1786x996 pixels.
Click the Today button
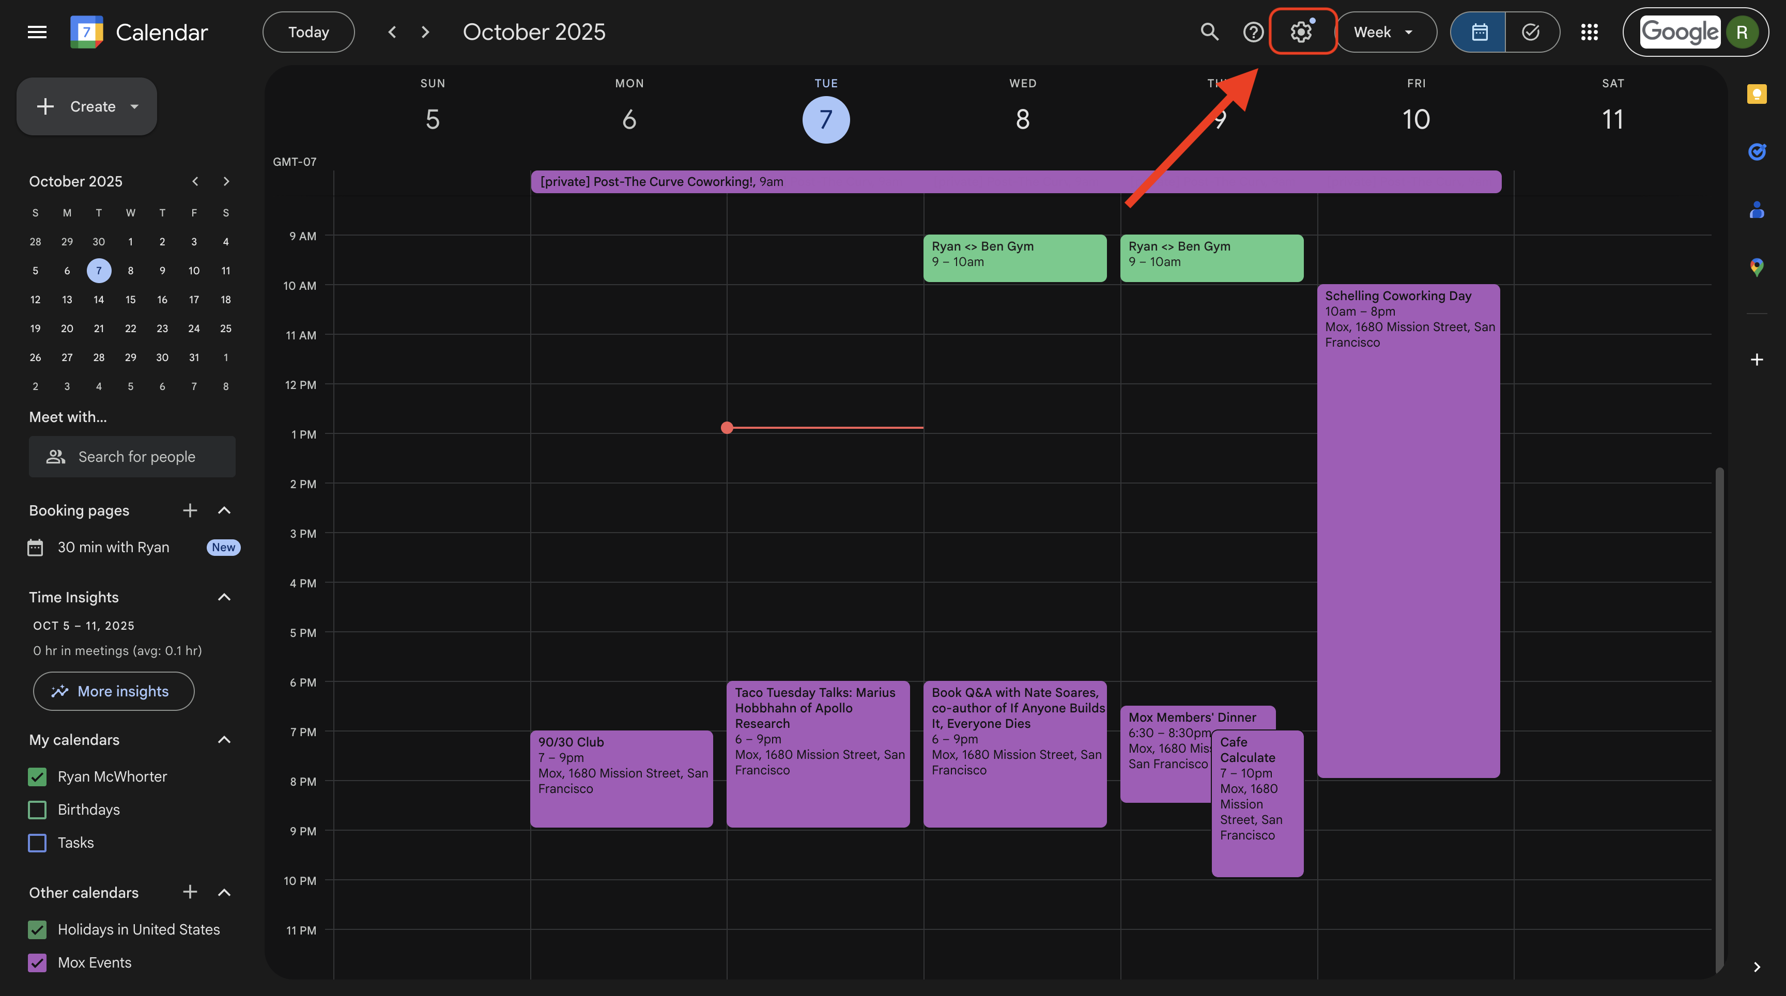308,32
